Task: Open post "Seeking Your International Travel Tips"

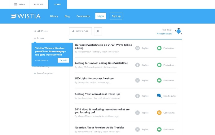Action: point(98,94)
